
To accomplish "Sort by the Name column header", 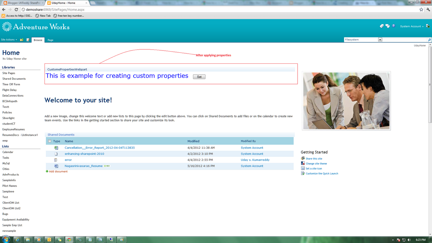I will [69, 141].
